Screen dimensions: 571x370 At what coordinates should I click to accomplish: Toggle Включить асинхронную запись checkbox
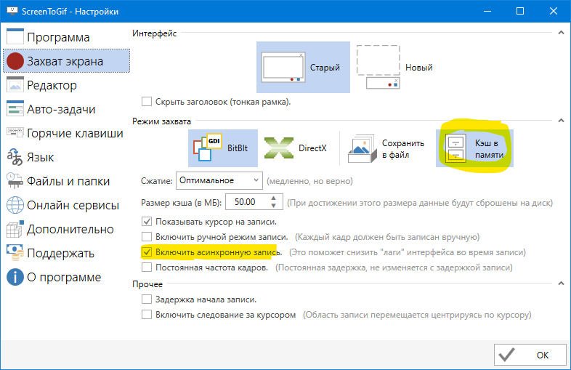tap(147, 252)
